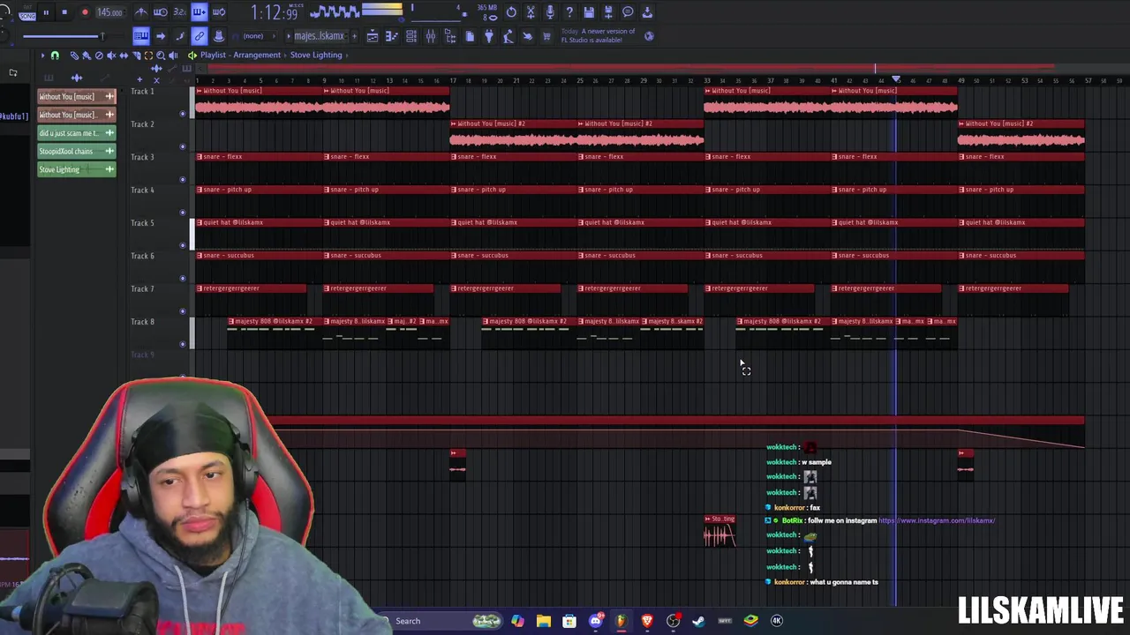Viewport: 1130px width, 635px height.
Task: Mute Track 1 with its green dot
Action: click(183, 113)
